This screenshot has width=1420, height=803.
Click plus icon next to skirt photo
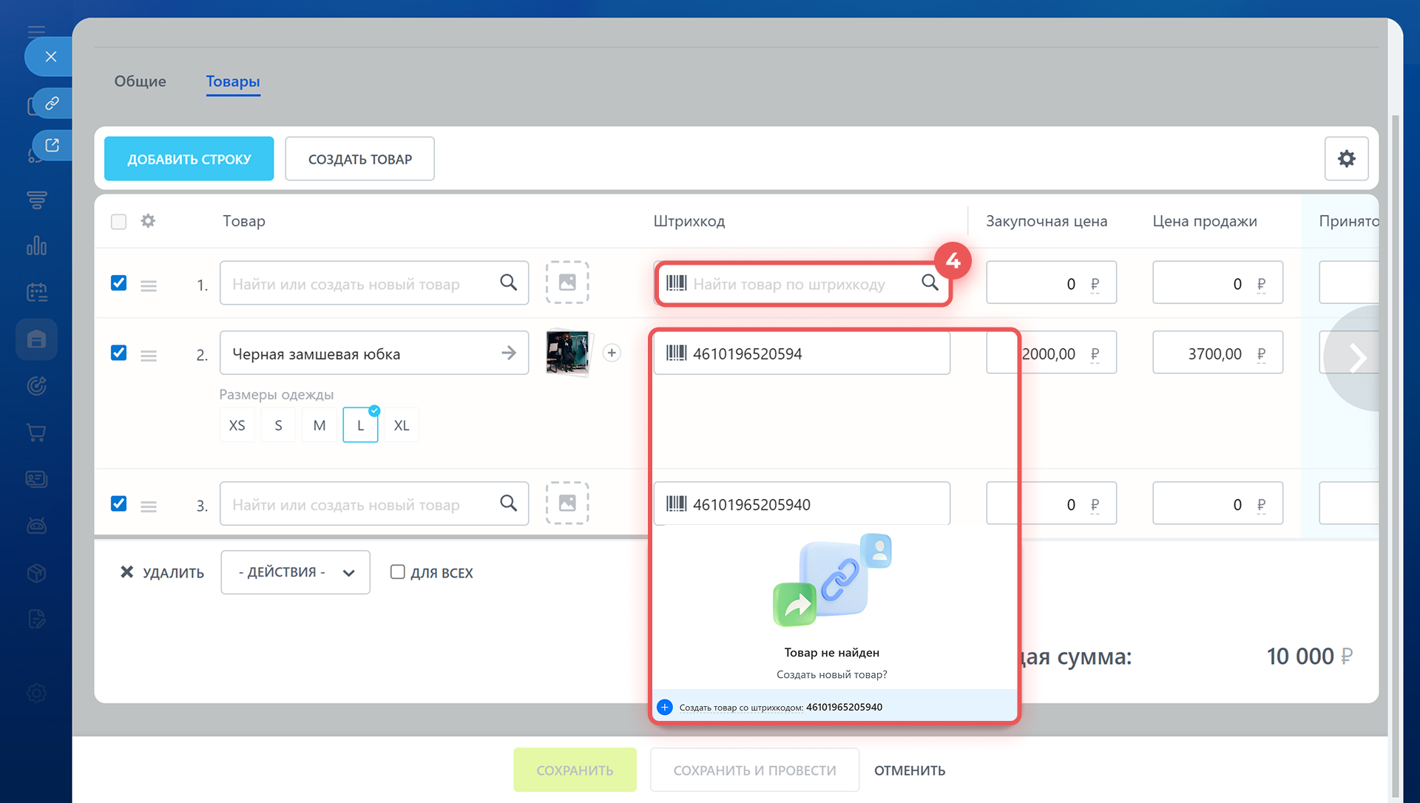(x=612, y=353)
